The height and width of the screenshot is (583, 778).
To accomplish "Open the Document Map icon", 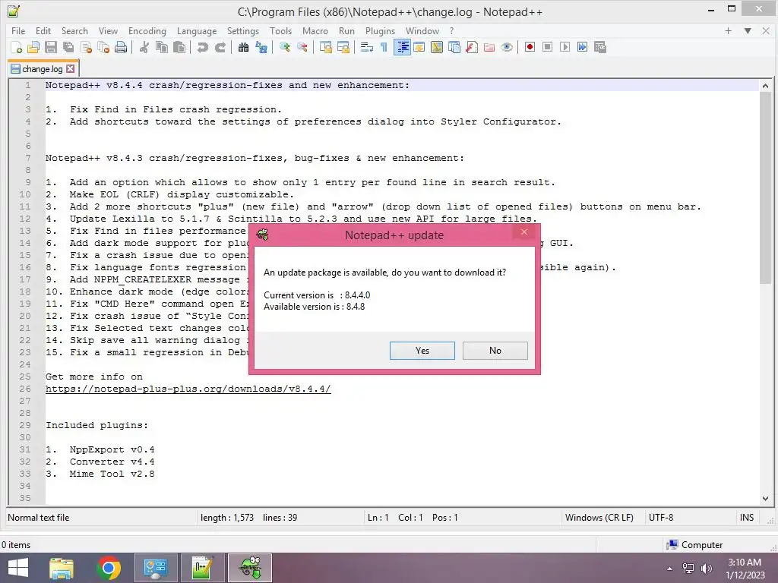I will pyautogui.click(x=437, y=47).
